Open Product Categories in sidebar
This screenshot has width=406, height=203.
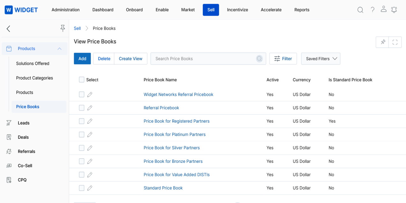(x=34, y=78)
